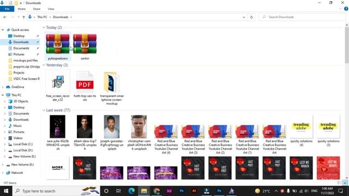Select Music under This PC
Screen dimensions: 349x196
tap(17, 126)
